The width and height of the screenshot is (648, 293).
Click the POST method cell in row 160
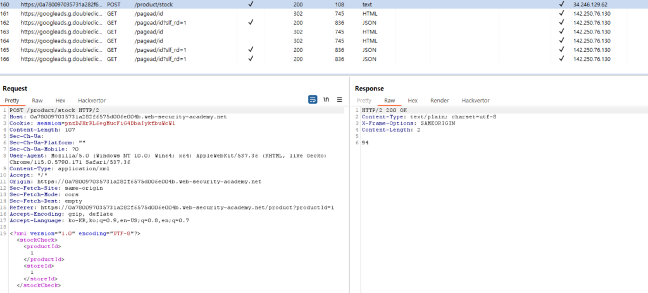(114, 4)
